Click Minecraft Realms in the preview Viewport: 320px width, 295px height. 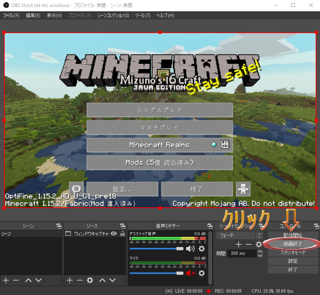click(x=160, y=145)
